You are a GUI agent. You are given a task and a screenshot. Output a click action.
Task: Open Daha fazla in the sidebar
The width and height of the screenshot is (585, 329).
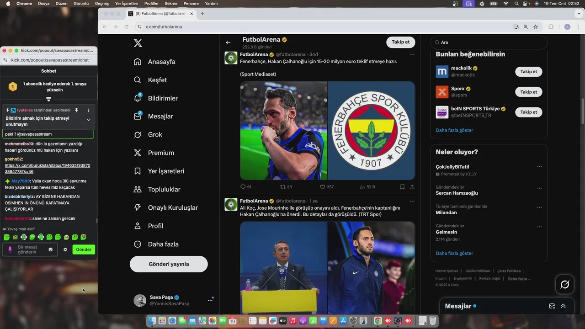tap(156, 244)
